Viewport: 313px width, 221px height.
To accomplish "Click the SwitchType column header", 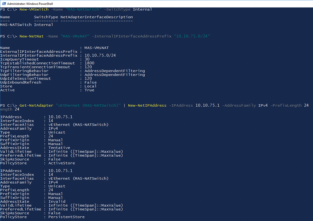I will [46, 17].
